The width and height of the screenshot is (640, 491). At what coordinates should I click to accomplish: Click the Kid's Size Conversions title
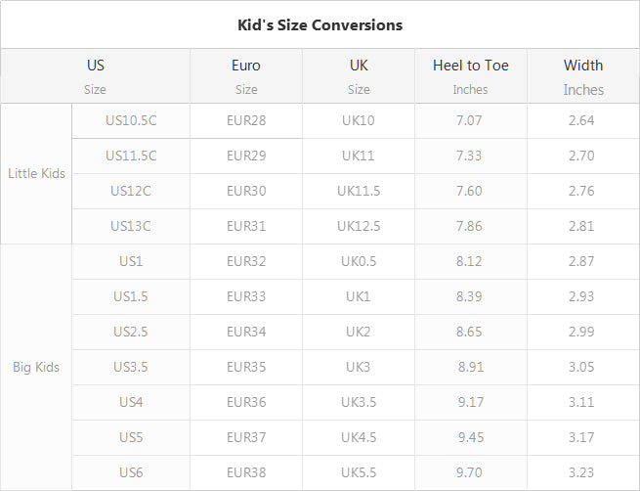320,24
